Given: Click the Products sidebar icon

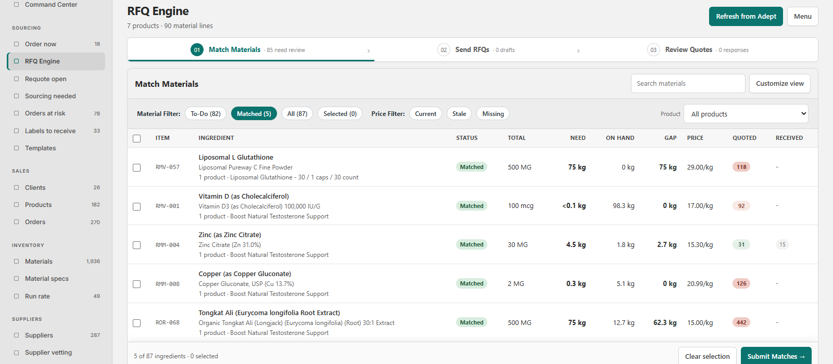Looking at the screenshot, I should (17, 205).
